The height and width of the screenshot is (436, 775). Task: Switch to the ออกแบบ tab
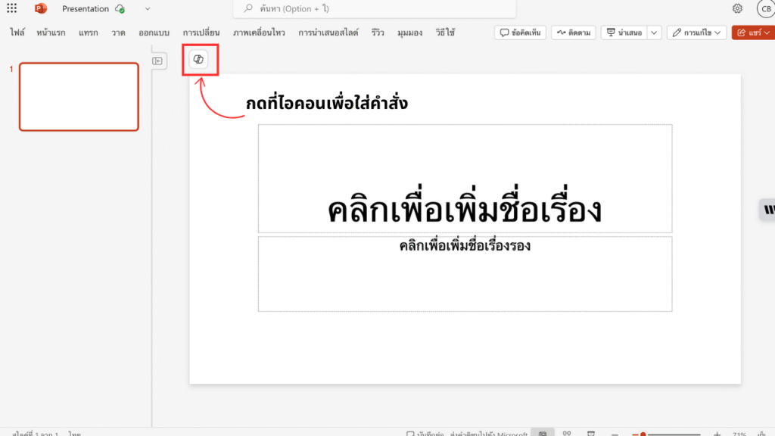pyautogui.click(x=154, y=33)
